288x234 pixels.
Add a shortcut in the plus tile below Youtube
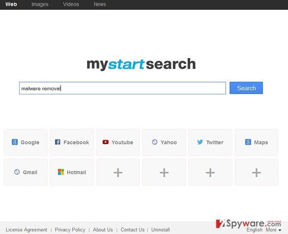118,172
